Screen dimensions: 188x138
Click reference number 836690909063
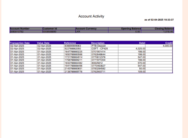[72, 46]
